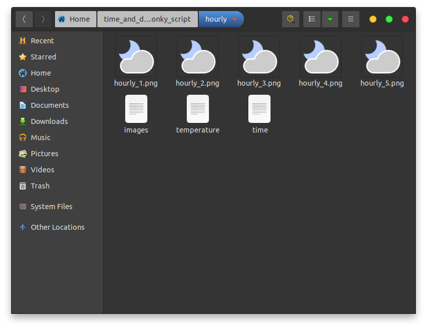Click the hourly_4.png file name
The width and height of the screenshot is (427, 329).
point(321,83)
